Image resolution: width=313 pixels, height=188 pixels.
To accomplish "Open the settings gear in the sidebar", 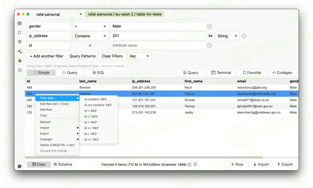I will pyautogui.click(x=19, y=70).
